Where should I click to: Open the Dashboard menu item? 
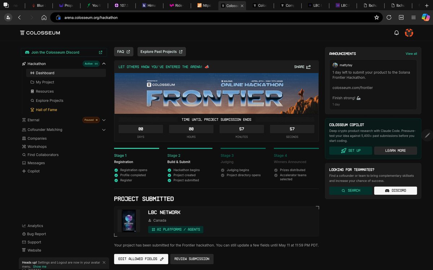66,73
